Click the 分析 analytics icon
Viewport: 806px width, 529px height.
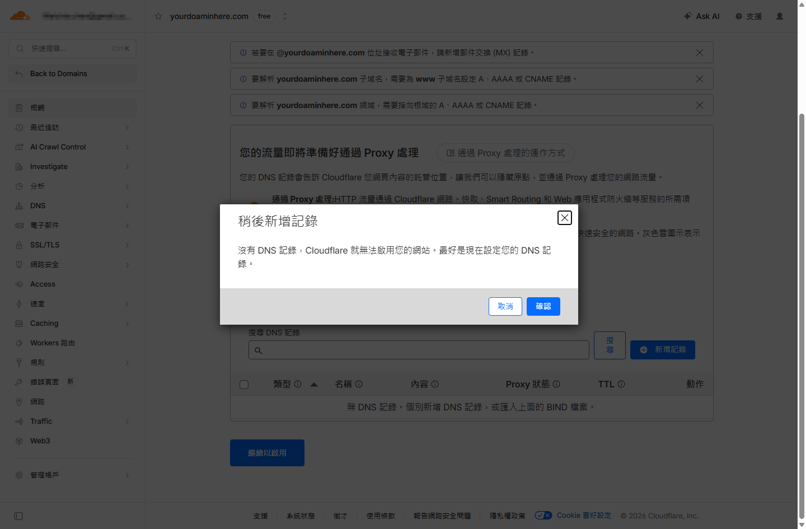pyautogui.click(x=19, y=186)
